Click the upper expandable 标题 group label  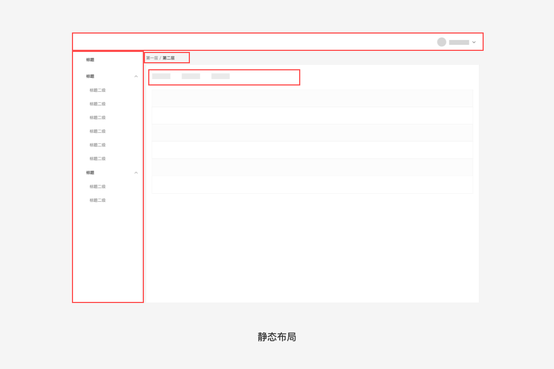90,76
